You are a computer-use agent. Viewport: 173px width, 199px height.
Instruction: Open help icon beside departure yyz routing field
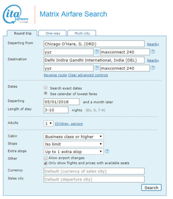[97, 51]
